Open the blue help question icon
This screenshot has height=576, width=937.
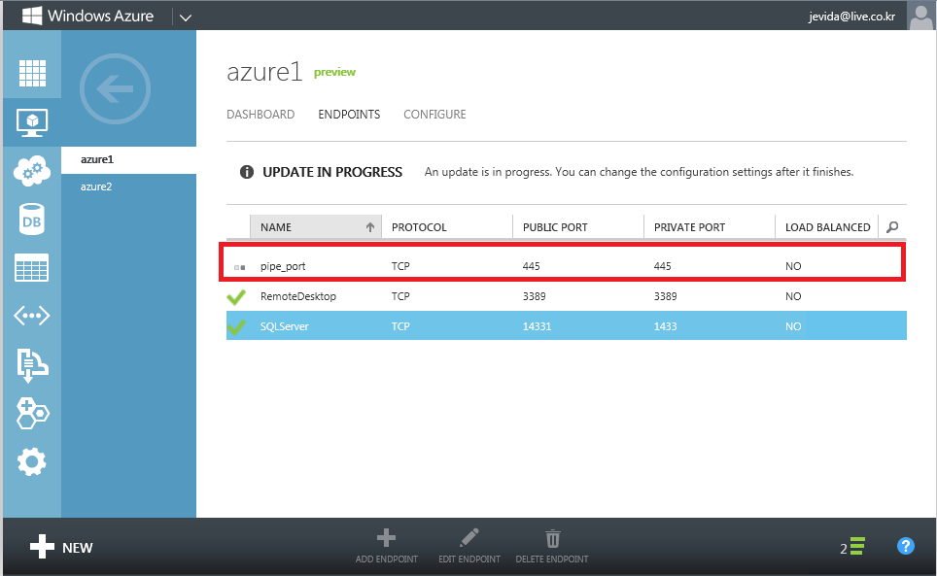click(905, 546)
